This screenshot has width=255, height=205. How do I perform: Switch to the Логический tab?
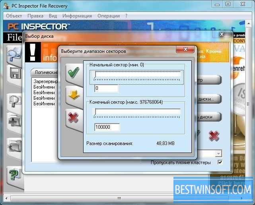(x=45, y=72)
